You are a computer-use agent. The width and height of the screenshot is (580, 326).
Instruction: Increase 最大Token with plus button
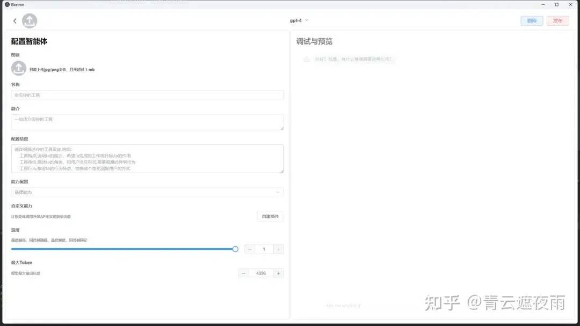click(x=278, y=273)
